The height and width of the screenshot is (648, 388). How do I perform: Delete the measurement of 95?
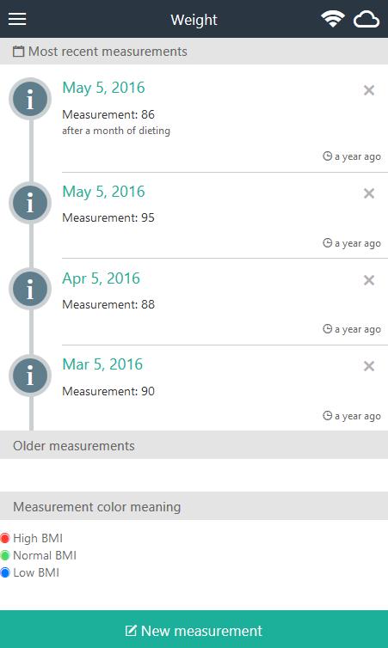point(369,193)
